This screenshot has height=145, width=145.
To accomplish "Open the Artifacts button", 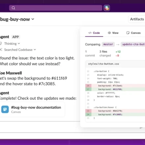I will click(137, 19).
